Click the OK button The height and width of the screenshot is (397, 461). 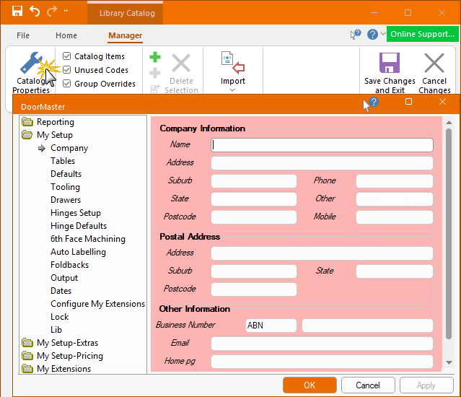click(309, 385)
